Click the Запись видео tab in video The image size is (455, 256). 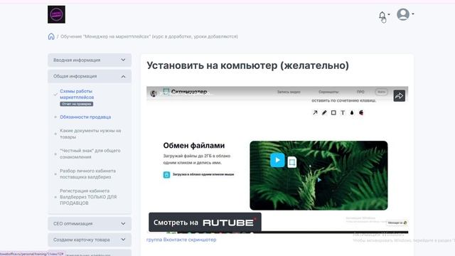[289, 92]
